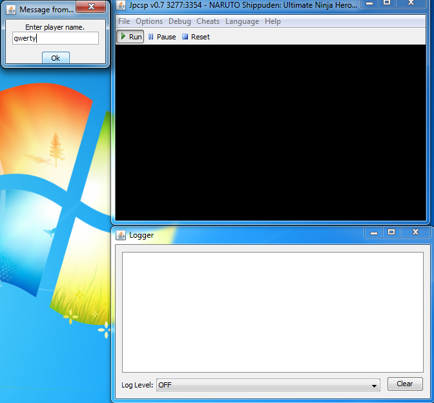Click the Logger text output area

tap(273, 312)
